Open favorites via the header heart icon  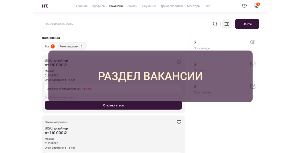click(x=244, y=6)
